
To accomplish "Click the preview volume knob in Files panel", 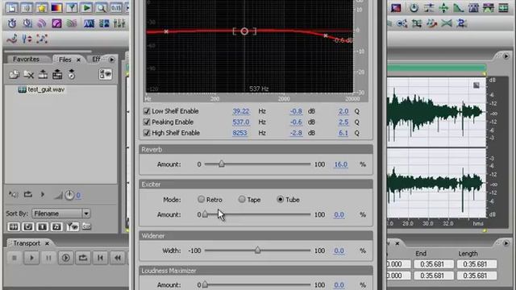I will click(x=69, y=195).
